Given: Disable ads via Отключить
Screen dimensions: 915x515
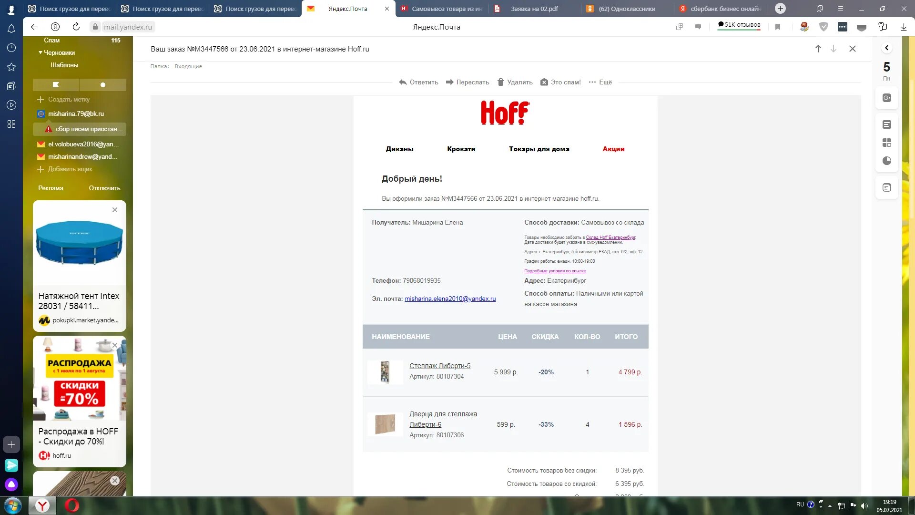Looking at the screenshot, I should click(104, 188).
